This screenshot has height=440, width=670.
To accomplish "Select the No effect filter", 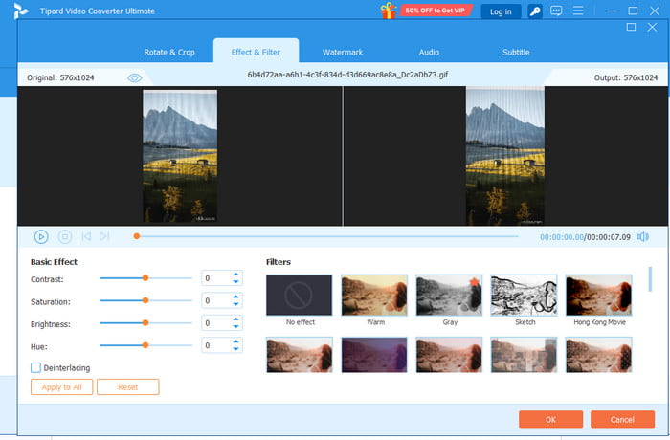I will [299, 296].
